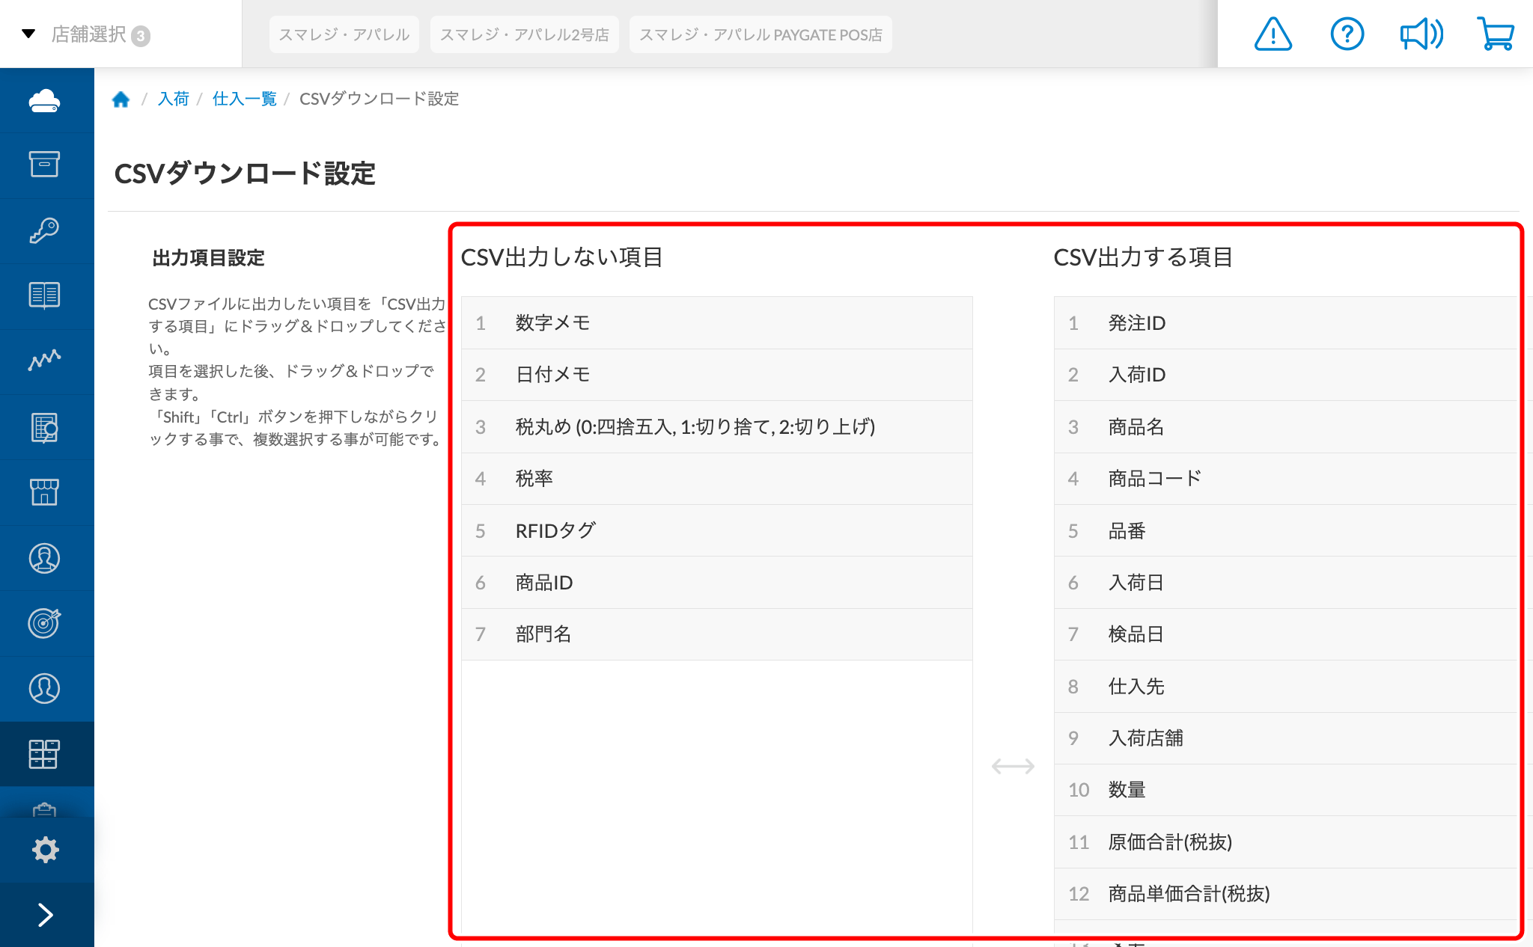Select 原価合計(税抜) in output list
Screen dimensions: 1533x947
(x=1286, y=842)
